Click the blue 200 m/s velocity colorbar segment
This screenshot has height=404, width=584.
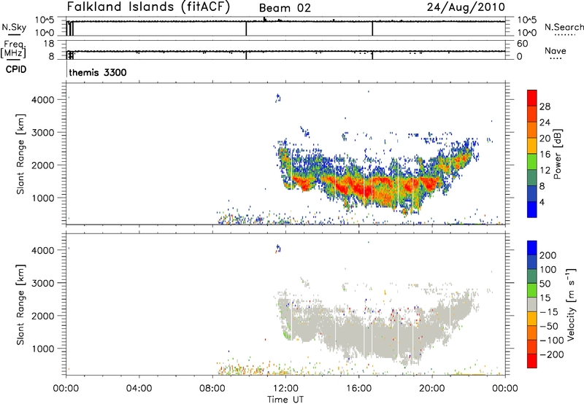tap(532, 248)
